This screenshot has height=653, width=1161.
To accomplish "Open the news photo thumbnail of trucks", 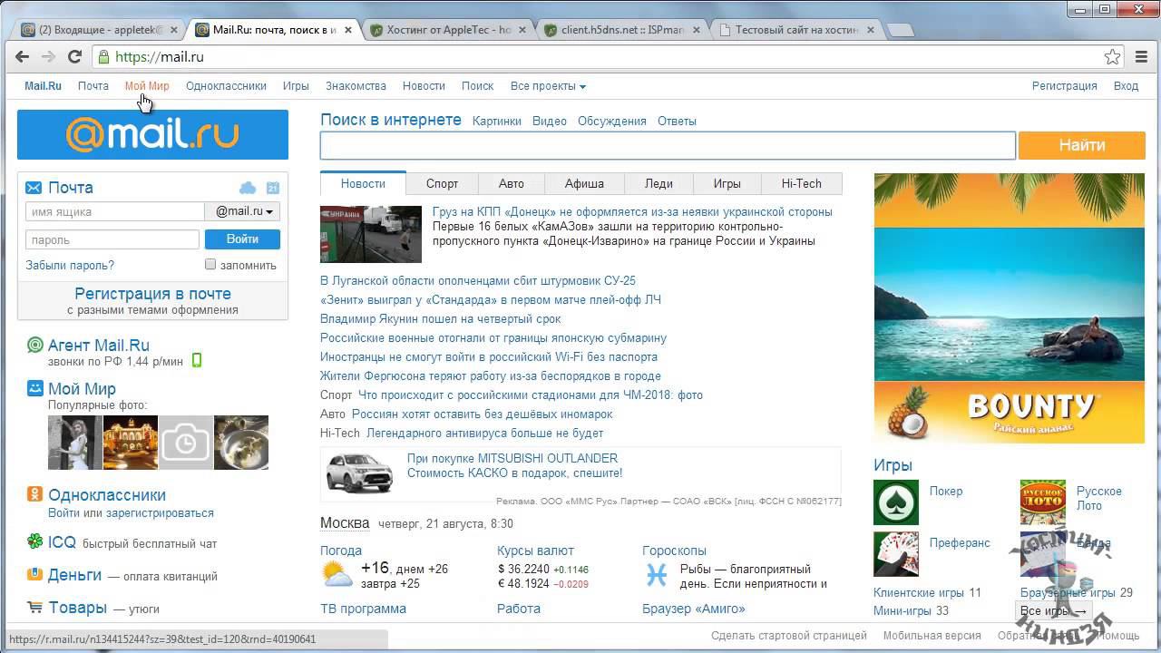I will 371,234.
